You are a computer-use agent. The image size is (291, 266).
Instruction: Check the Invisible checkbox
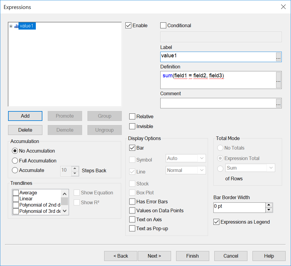[132, 126]
